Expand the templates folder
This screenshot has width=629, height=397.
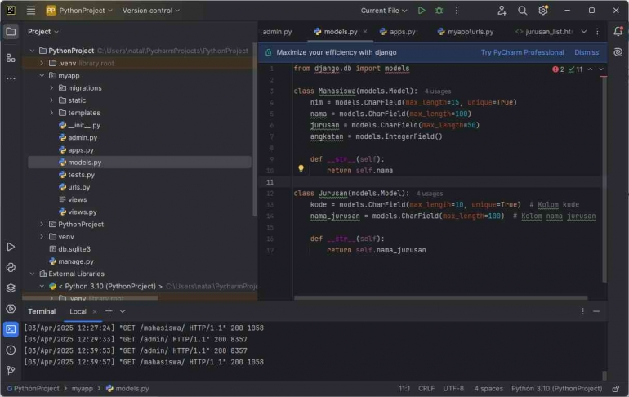click(x=51, y=113)
